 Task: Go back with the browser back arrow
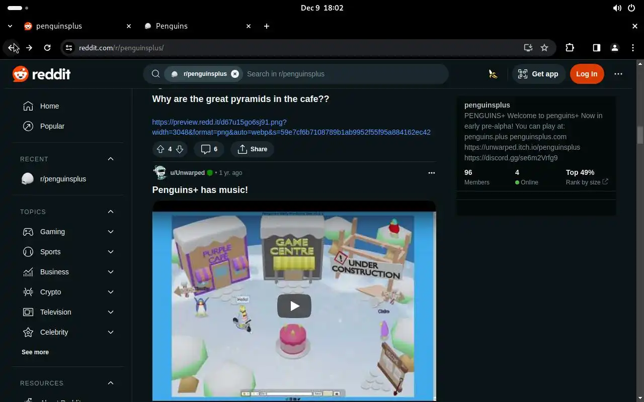coord(12,48)
